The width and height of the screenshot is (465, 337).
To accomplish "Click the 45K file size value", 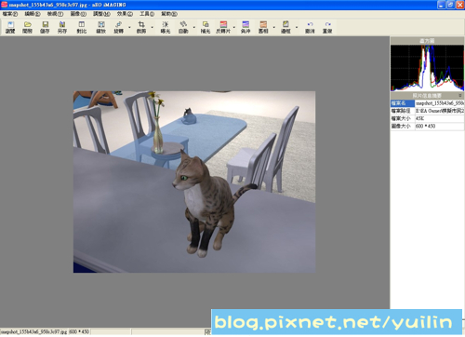I will [419, 118].
